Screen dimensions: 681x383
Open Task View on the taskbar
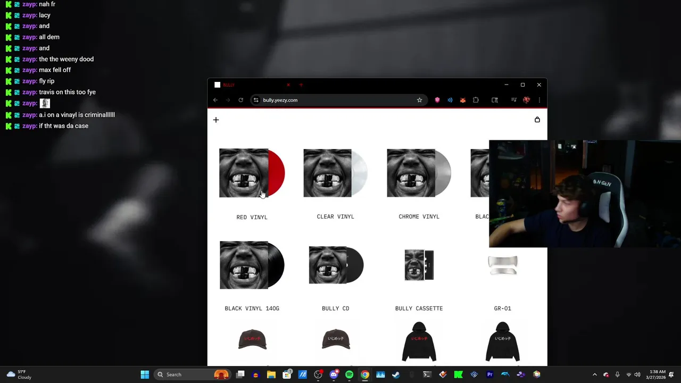tap(240, 374)
